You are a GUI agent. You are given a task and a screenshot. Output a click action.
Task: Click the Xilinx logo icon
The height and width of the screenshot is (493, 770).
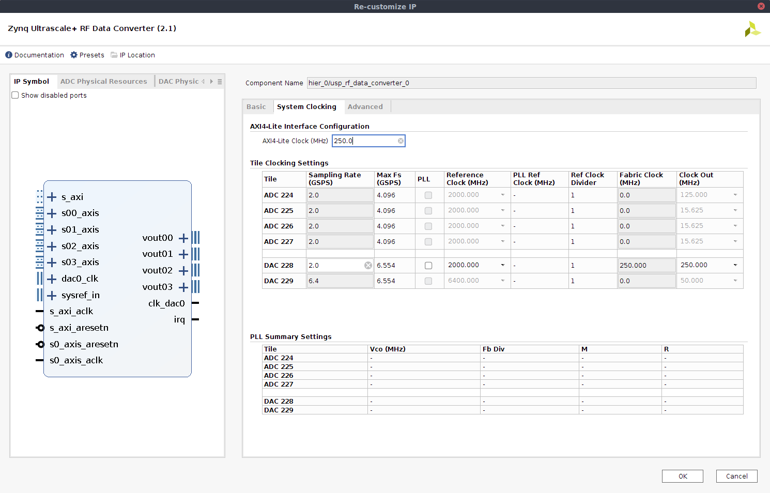[752, 29]
